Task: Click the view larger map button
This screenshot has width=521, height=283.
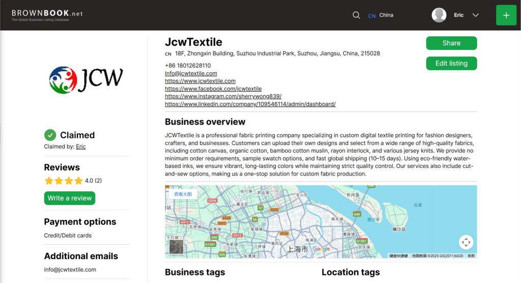Action: [x=183, y=194]
